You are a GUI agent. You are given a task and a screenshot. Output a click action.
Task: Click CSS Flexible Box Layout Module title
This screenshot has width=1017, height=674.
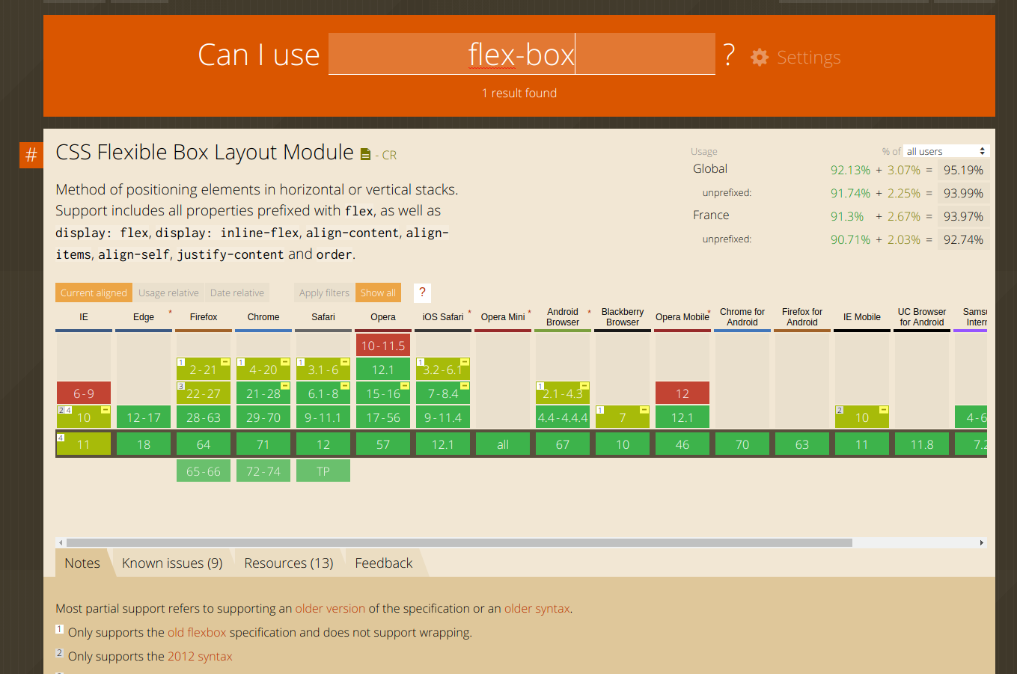[x=204, y=153]
